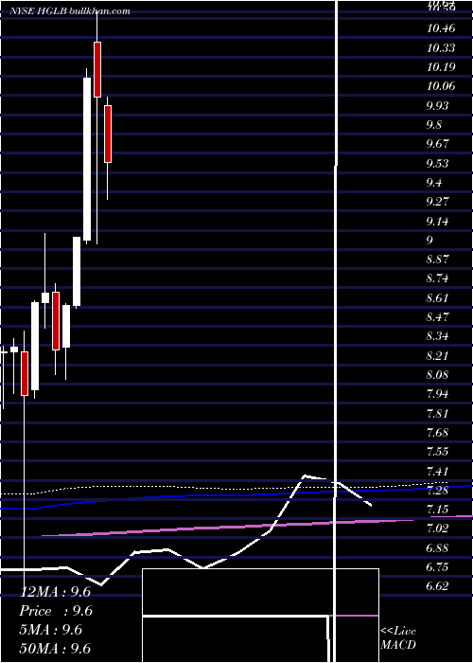Viewport: 473px width, 663px height.
Task: Select the white candlestick rising to 9
Action: 77,272
